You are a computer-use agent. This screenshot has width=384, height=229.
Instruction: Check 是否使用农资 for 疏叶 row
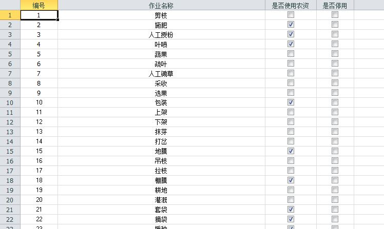coord(291,64)
